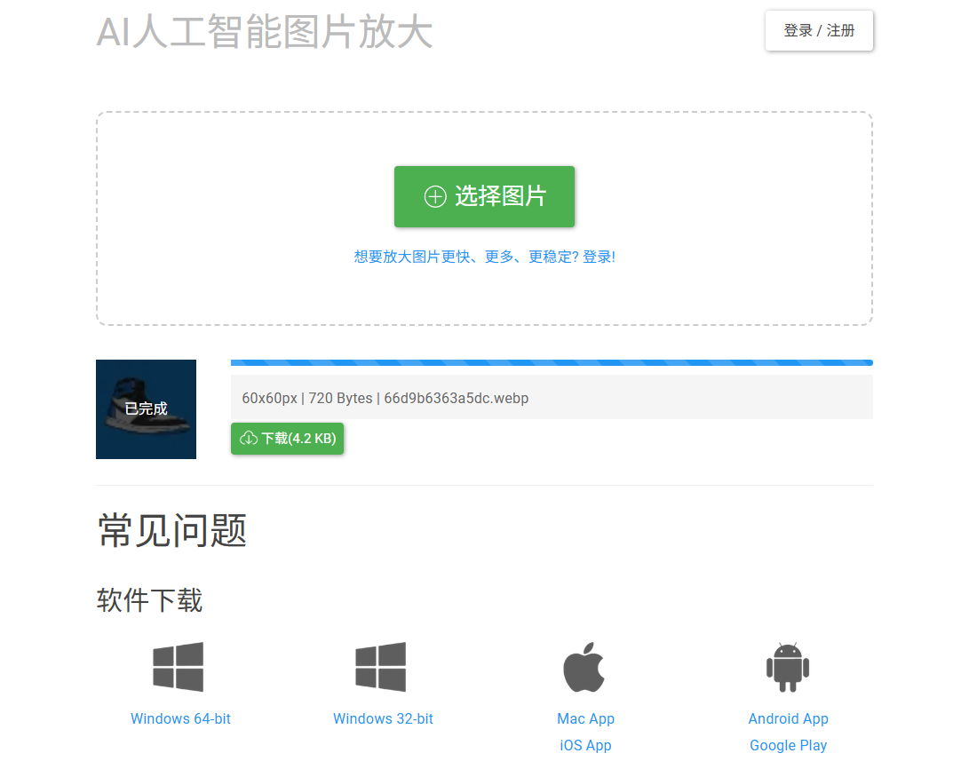Screen dimensions: 953x769
Task: Click the Windows logo above Windows 64-bit
Action: [x=179, y=666]
